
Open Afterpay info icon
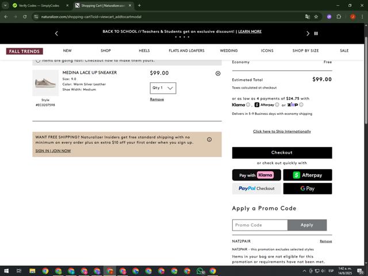click(x=277, y=105)
